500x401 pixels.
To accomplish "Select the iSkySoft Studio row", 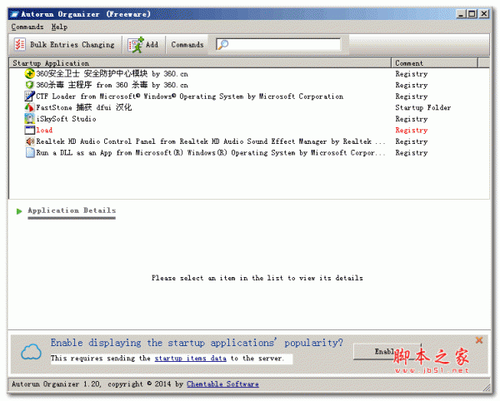I will 249,119.
